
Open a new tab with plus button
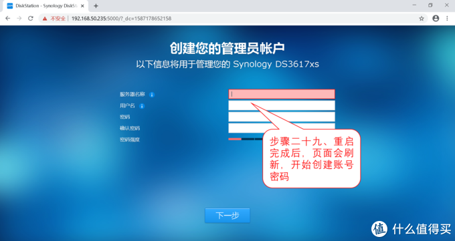point(96,6)
